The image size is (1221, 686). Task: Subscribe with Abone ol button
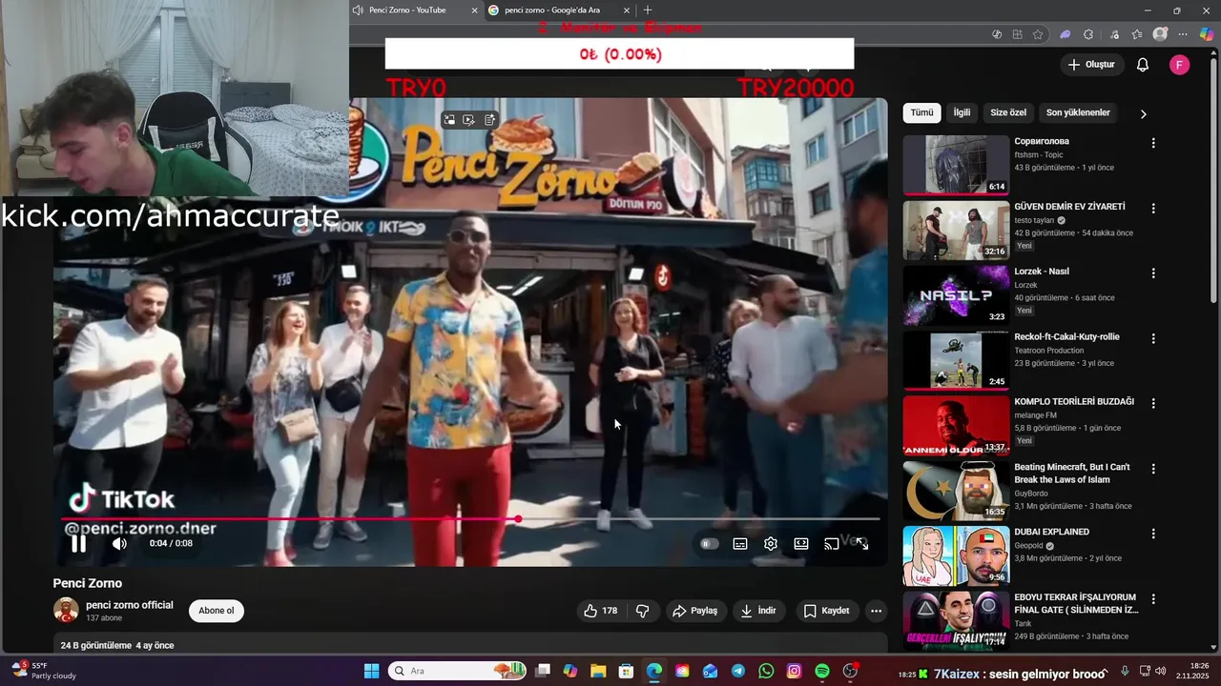point(217,611)
